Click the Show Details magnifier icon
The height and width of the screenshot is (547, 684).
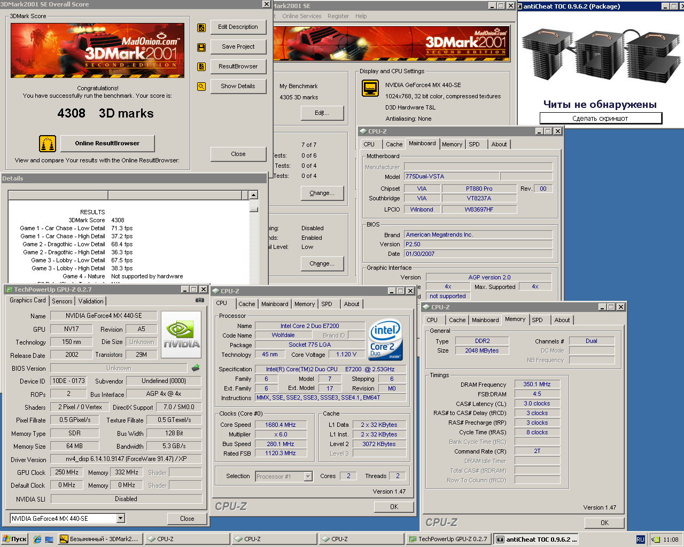[201, 87]
